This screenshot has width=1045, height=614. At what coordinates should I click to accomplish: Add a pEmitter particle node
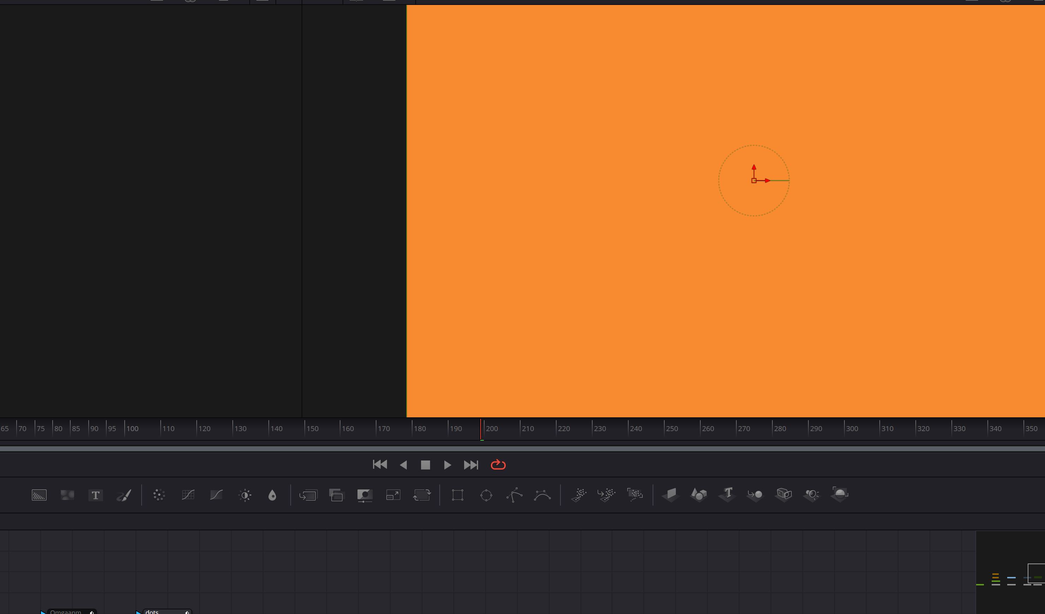coord(579,495)
